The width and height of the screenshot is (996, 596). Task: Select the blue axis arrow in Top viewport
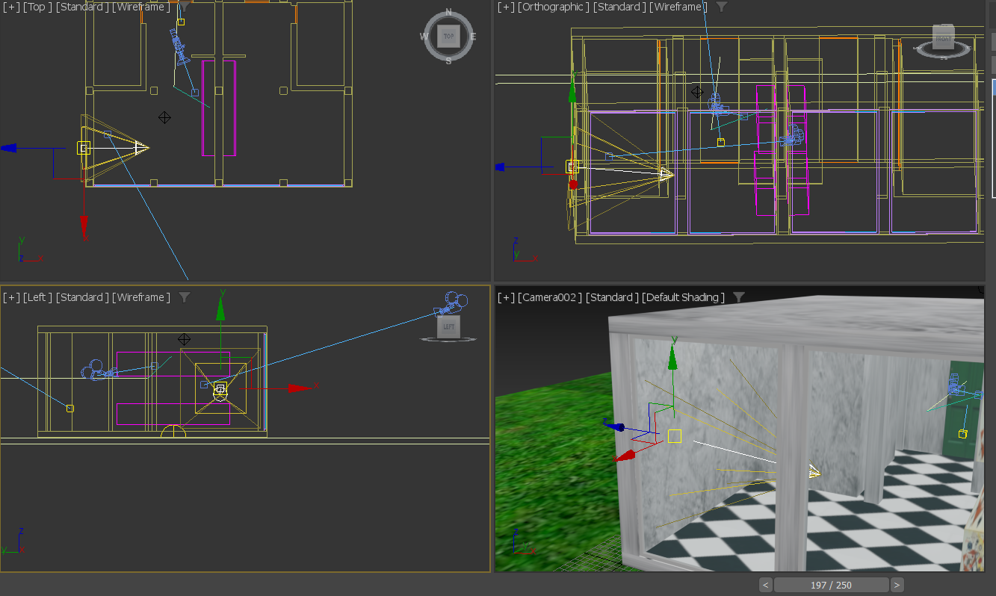[10, 148]
